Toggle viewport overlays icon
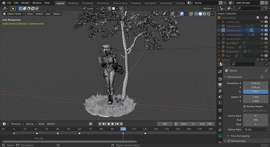Image resolution: width=270 pixels, height=147 pixels. (x=182, y=14)
